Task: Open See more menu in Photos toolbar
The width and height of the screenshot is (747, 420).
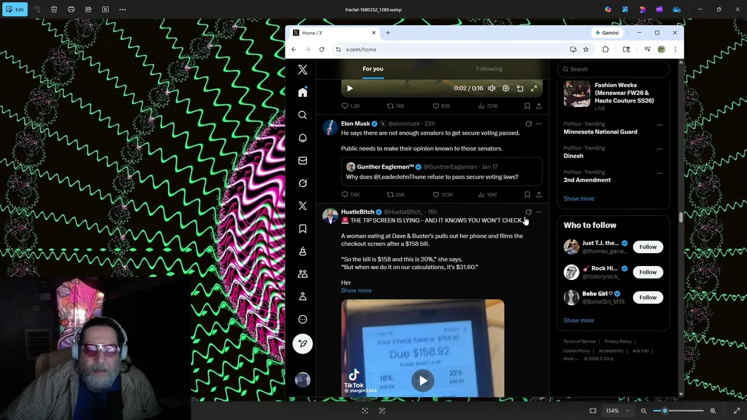Action: click(x=122, y=9)
